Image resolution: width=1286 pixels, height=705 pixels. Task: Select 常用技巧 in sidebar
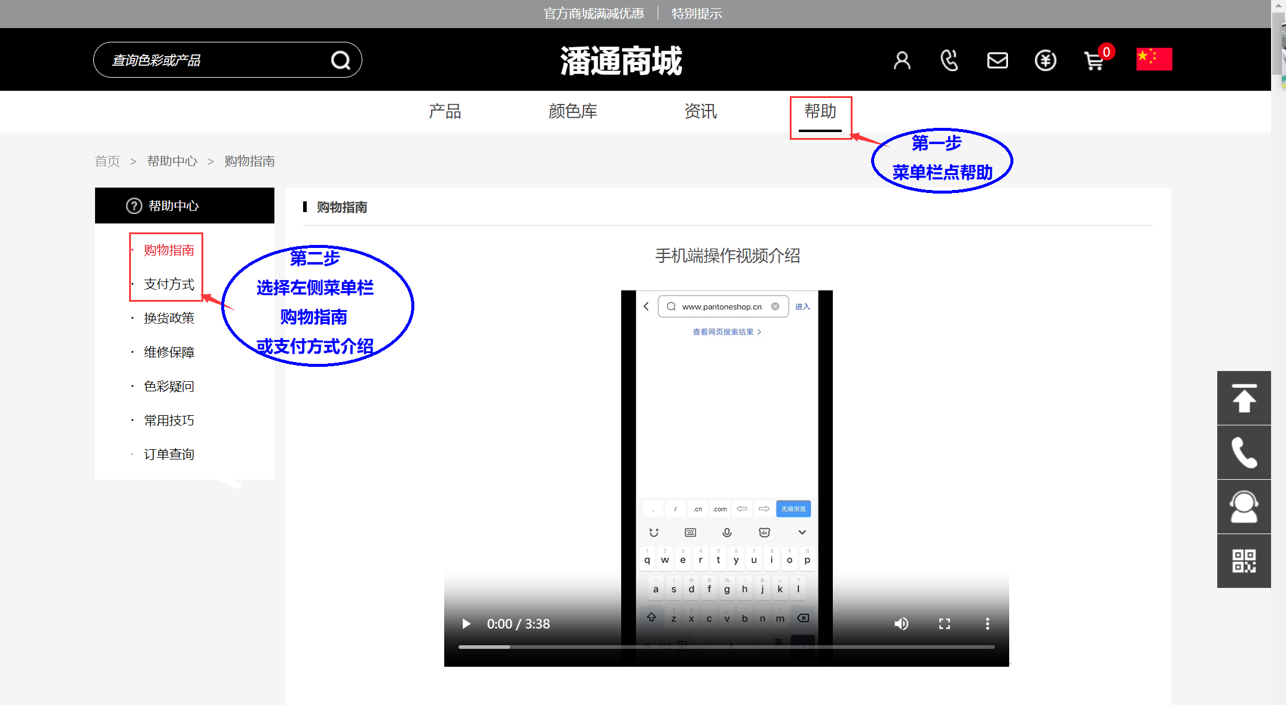point(169,420)
